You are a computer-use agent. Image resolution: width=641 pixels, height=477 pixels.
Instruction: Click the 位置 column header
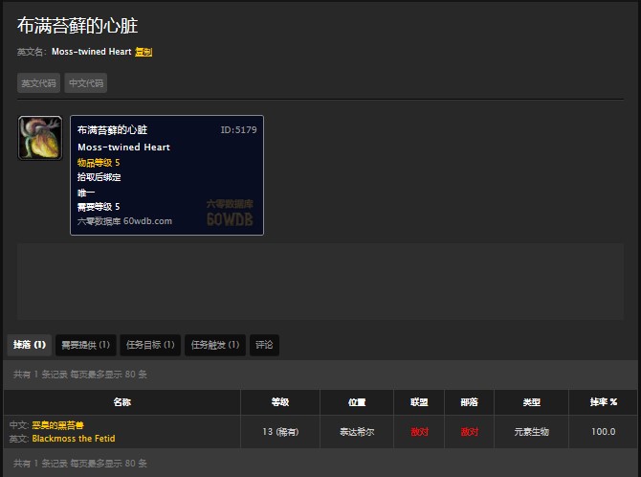click(357, 402)
